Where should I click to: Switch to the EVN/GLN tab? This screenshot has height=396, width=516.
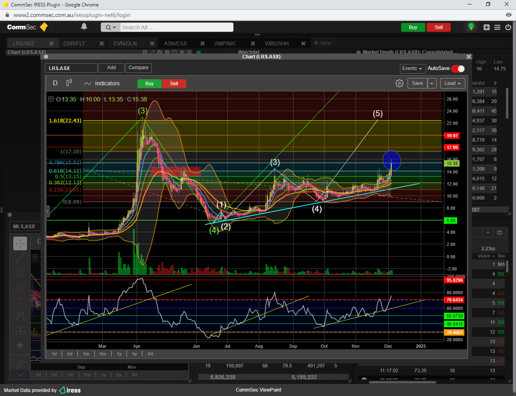point(125,43)
